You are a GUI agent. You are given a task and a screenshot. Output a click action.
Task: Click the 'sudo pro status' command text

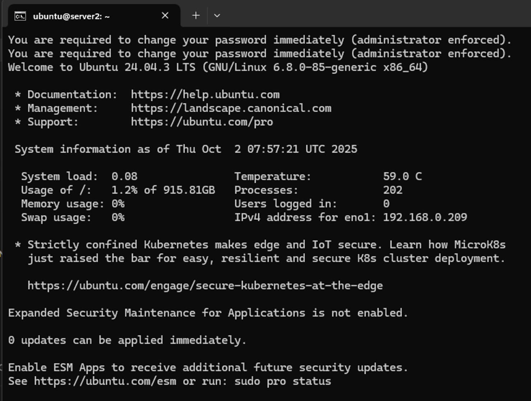tap(282, 381)
